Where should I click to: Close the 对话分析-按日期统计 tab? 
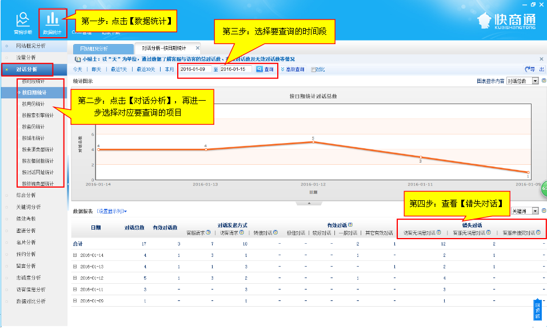coord(198,48)
